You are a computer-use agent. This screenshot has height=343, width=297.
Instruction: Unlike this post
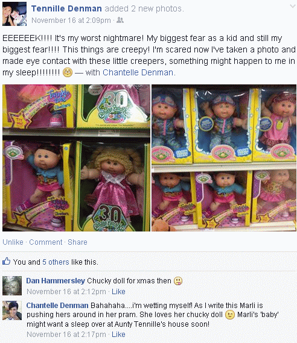13,242
